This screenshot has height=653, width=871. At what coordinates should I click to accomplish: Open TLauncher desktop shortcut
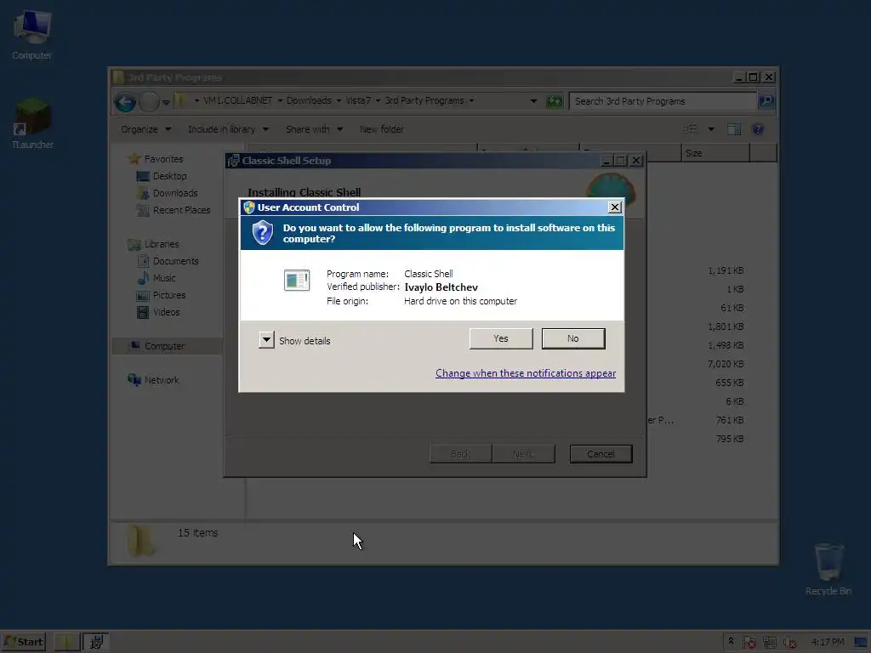click(32, 123)
